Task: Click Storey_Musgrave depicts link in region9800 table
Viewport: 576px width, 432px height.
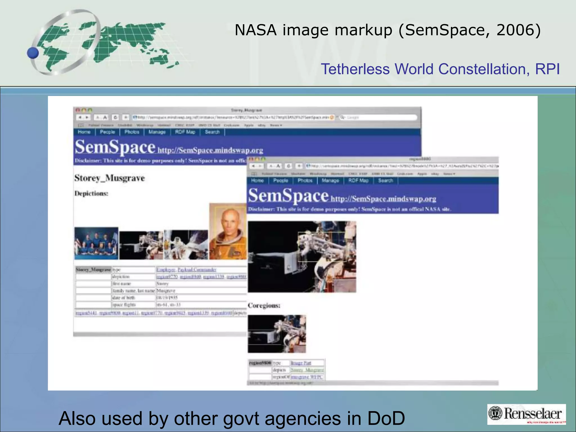Action: point(307,370)
